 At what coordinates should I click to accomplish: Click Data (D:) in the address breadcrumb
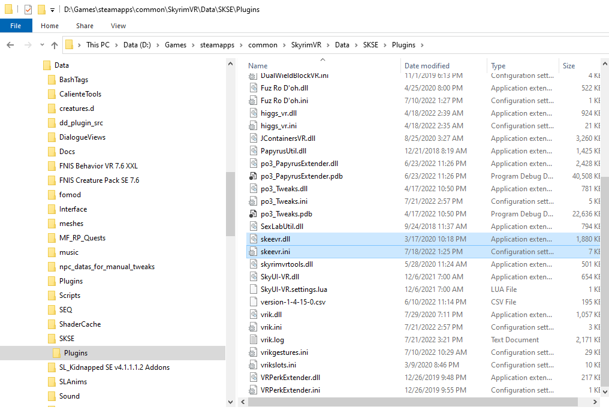pos(137,45)
